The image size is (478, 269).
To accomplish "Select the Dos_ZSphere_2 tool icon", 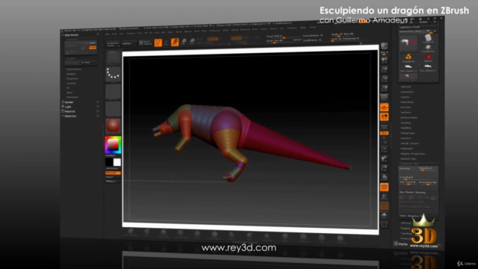I will [x=409, y=68].
